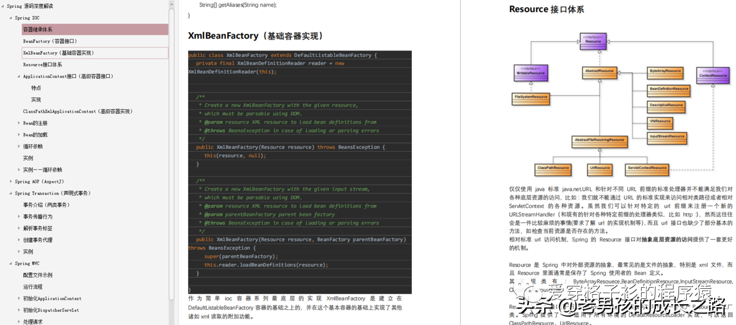Viewport: 736px width, 325px height.
Task: Click the Resource interface box in diagram
Action: coord(593,40)
